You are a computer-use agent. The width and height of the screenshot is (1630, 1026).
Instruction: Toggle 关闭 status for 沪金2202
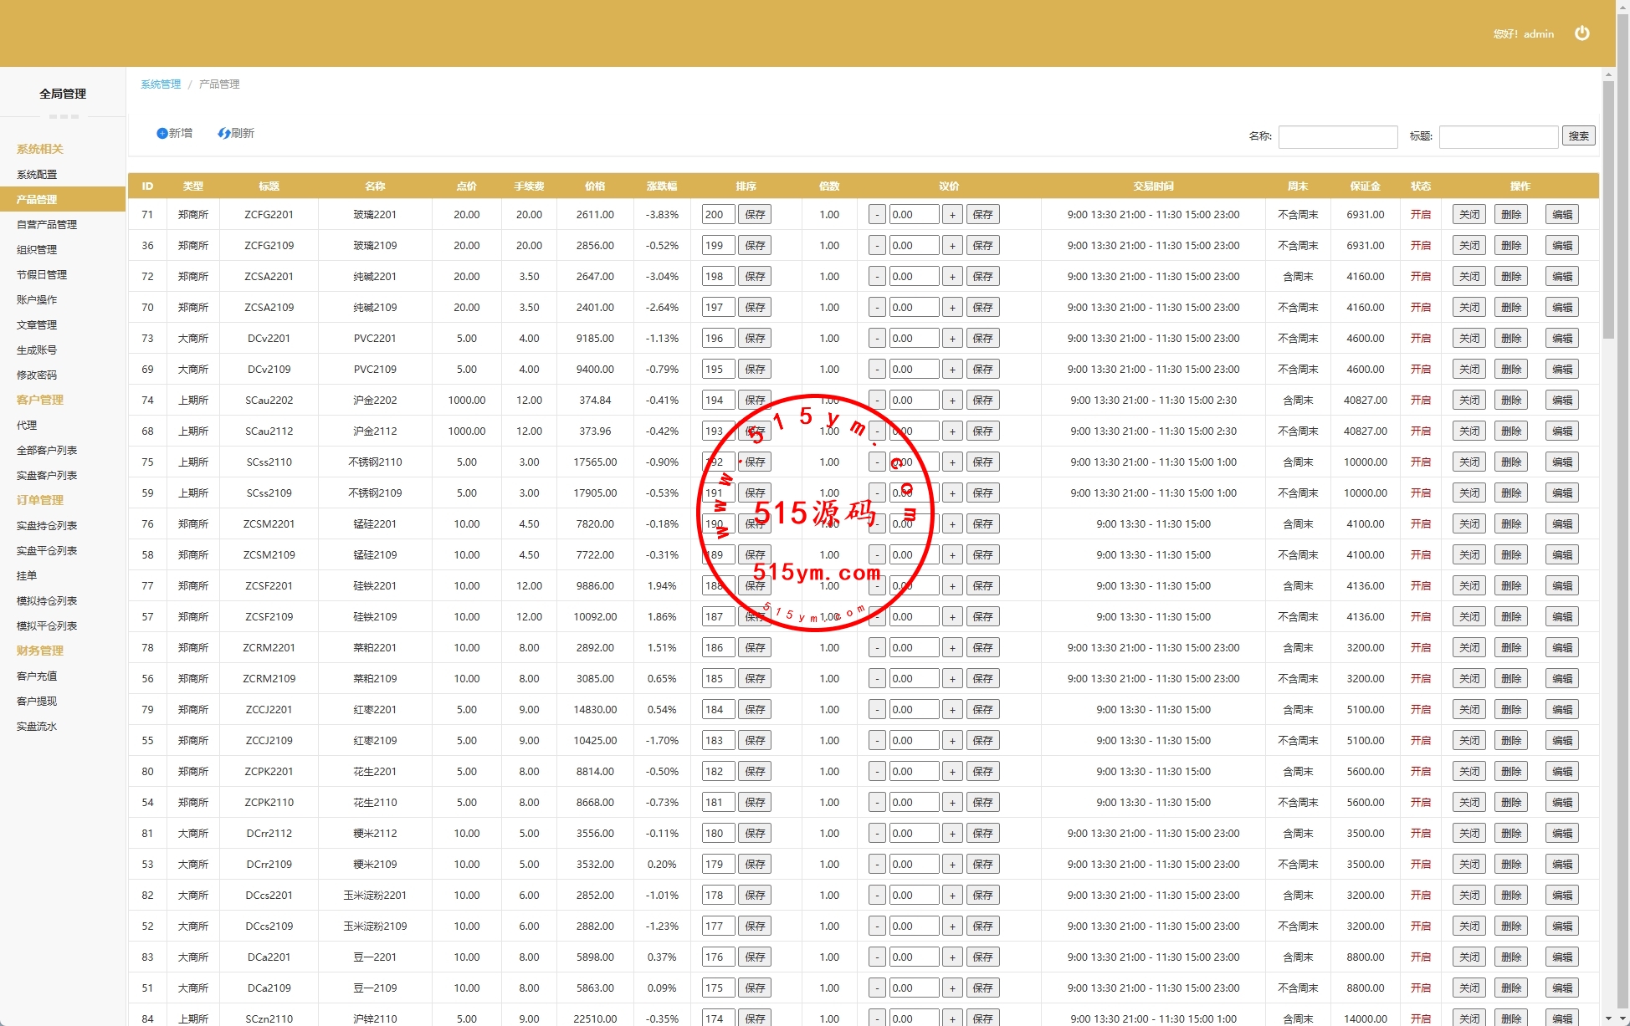[1469, 401]
